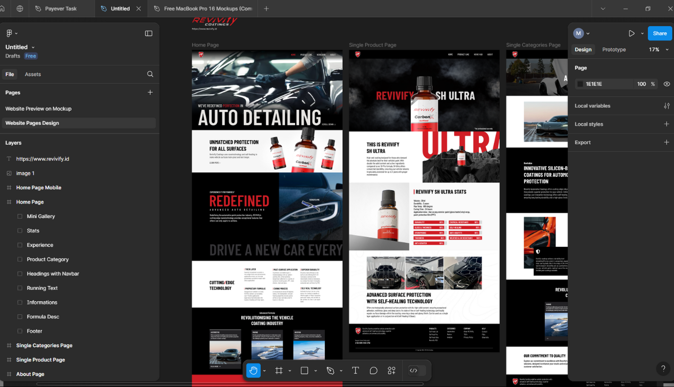Expand file name Untitled dropdown

pyautogui.click(x=33, y=47)
